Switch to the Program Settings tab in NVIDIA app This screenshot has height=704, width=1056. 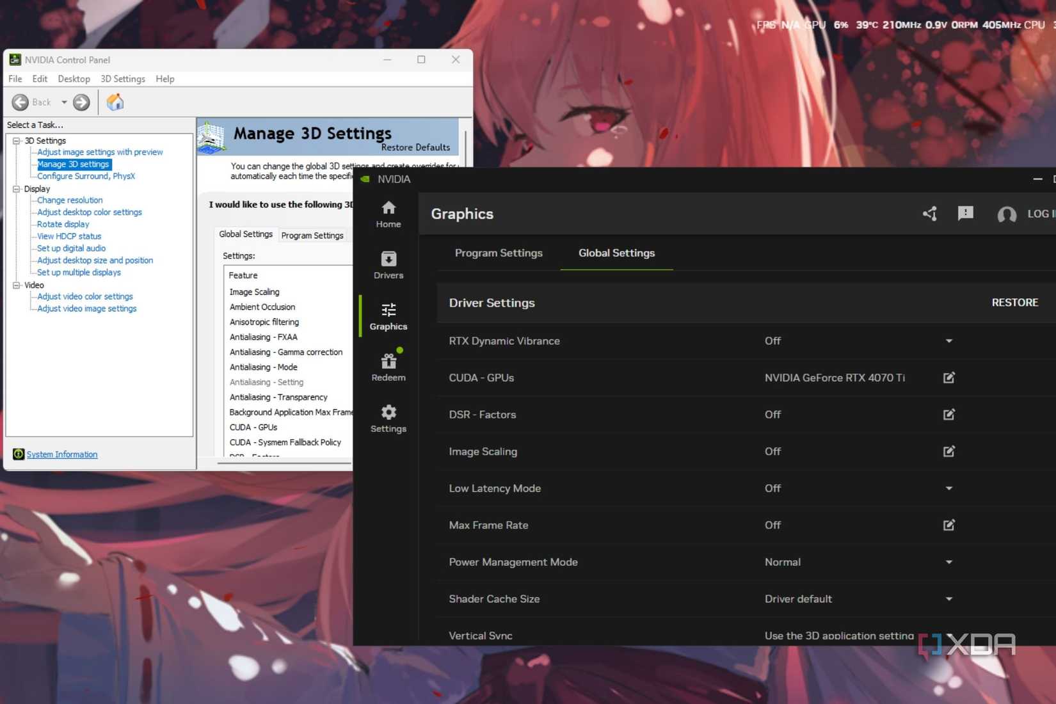pyautogui.click(x=499, y=253)
